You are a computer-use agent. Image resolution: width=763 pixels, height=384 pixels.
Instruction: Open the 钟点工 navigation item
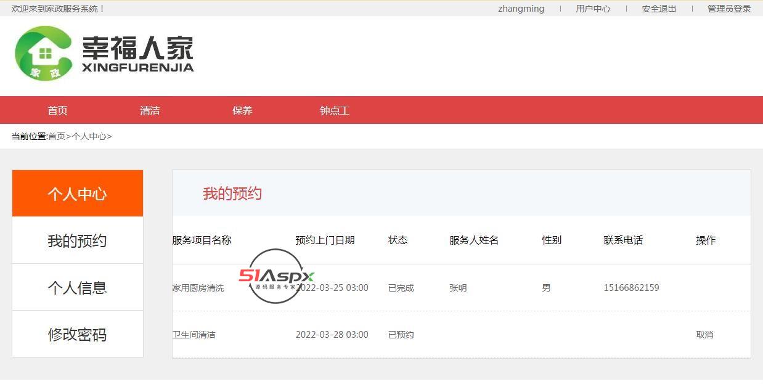point(335,111)
